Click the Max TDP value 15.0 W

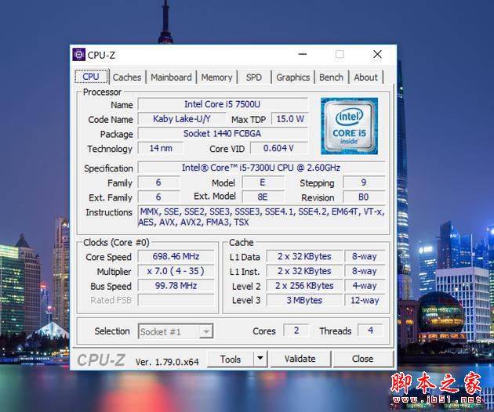coord(290,119)
